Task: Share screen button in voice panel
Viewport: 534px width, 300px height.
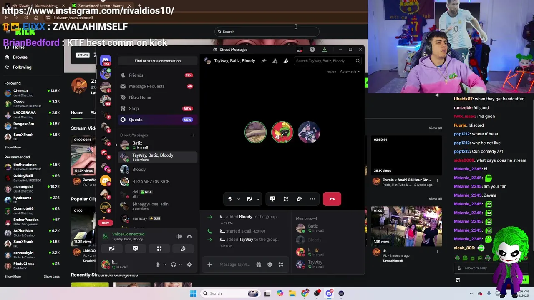Action: 136,248
